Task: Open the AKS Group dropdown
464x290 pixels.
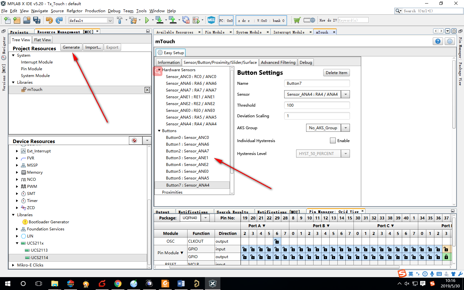Action: [x=346, y=128]
